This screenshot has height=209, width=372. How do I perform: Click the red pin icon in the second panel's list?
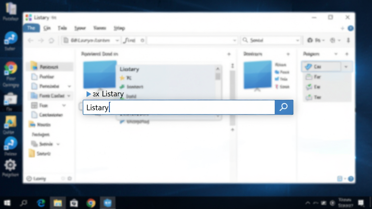276,87
